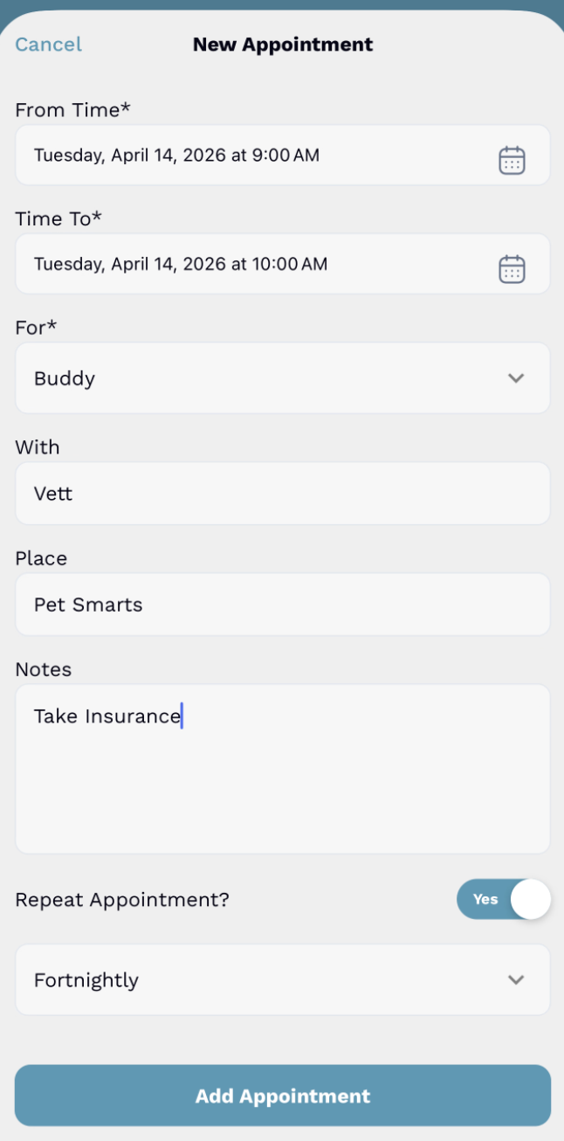Open the repeat interval chevron
564x1141 pixels.
click(x=515, y=979)
